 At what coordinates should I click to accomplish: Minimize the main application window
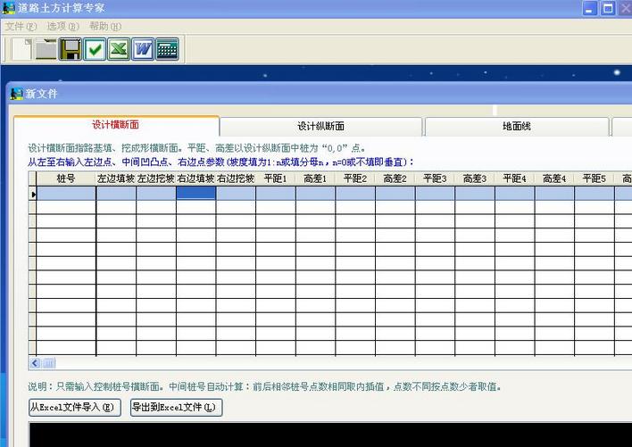(590, 8)
